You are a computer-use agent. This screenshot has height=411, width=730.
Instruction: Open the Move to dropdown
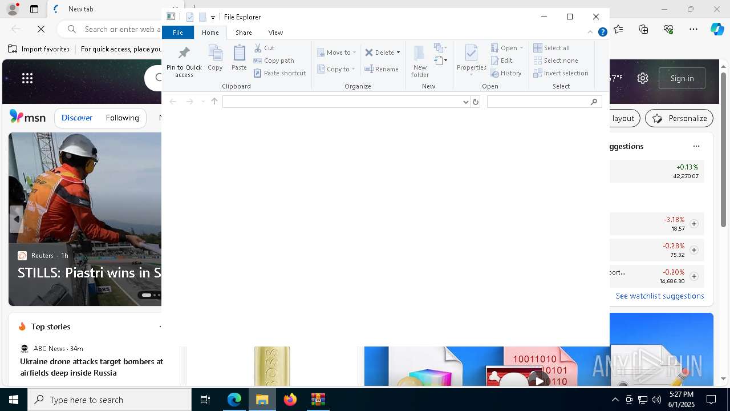click(336, 53)
